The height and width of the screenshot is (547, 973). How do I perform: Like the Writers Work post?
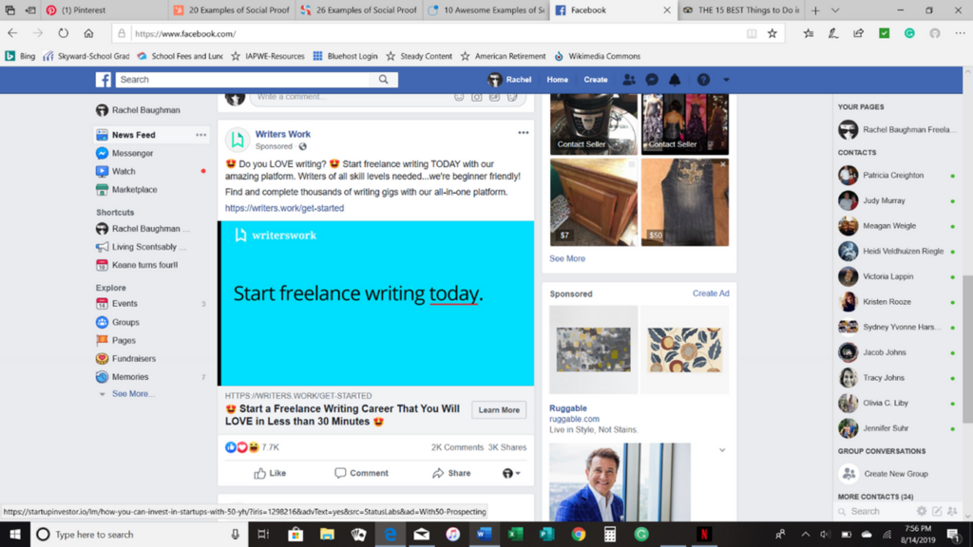click(x=270, y=473)
